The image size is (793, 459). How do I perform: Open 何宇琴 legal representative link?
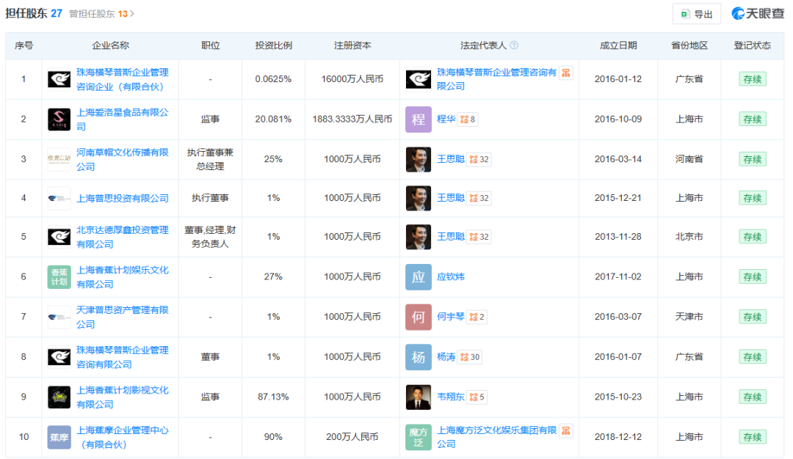tap(451, 317)
